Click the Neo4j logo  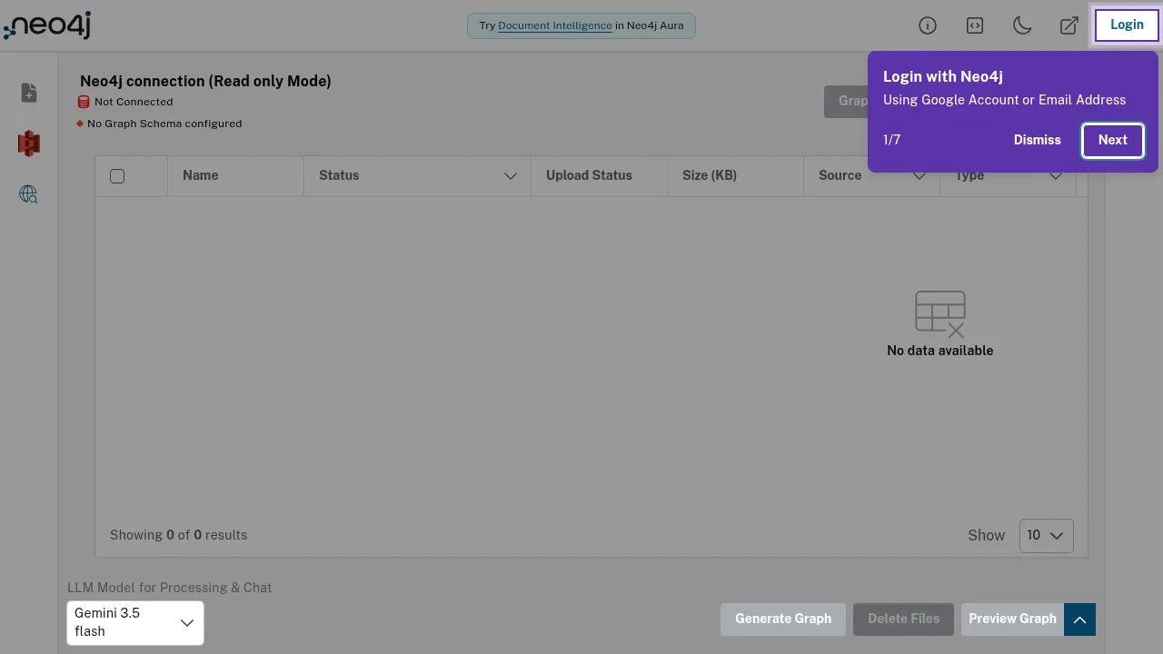[47, 25]
